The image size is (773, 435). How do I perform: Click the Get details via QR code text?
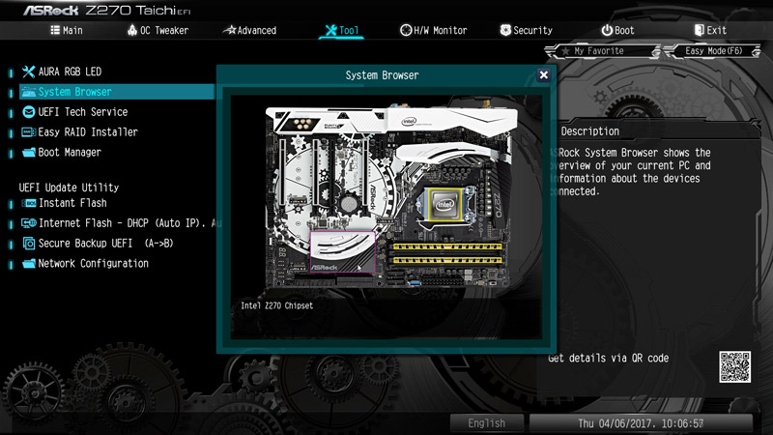pyautogui.click(x=609, y=358)
